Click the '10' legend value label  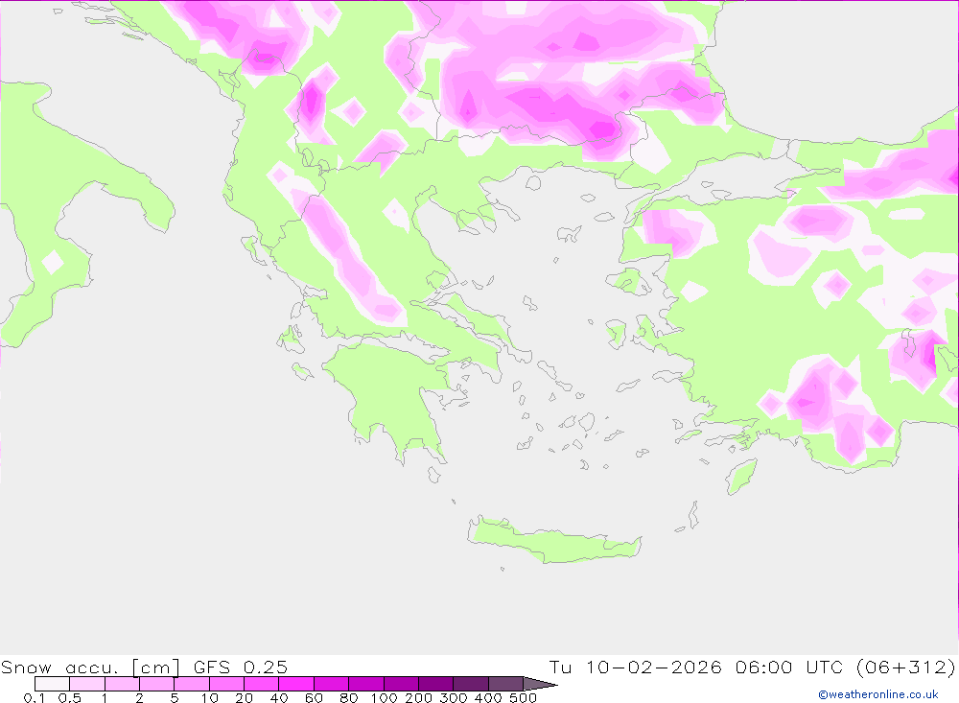pyautogui.click(x=209, y=697)
